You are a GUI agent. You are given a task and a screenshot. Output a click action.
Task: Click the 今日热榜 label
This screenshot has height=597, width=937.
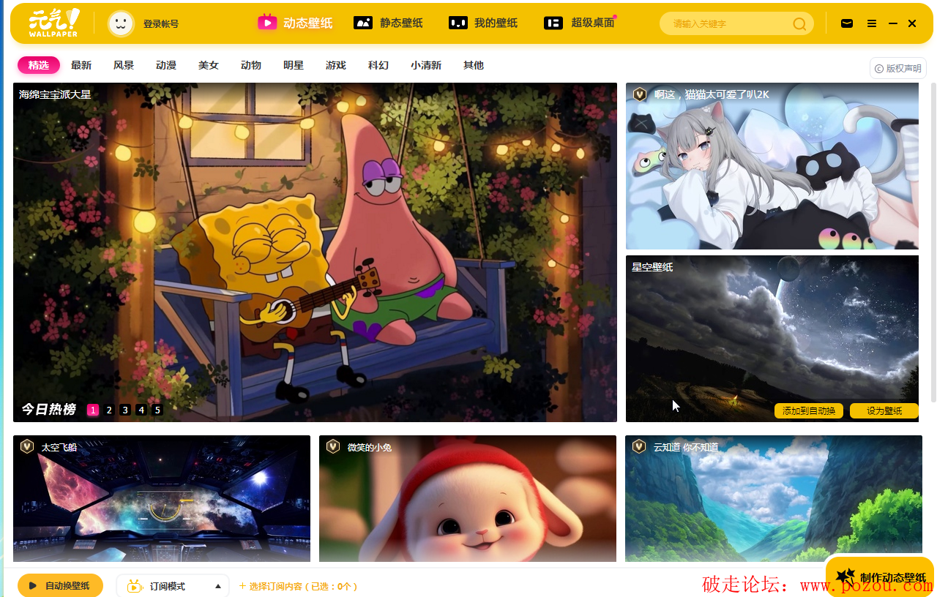coord(48,410)
